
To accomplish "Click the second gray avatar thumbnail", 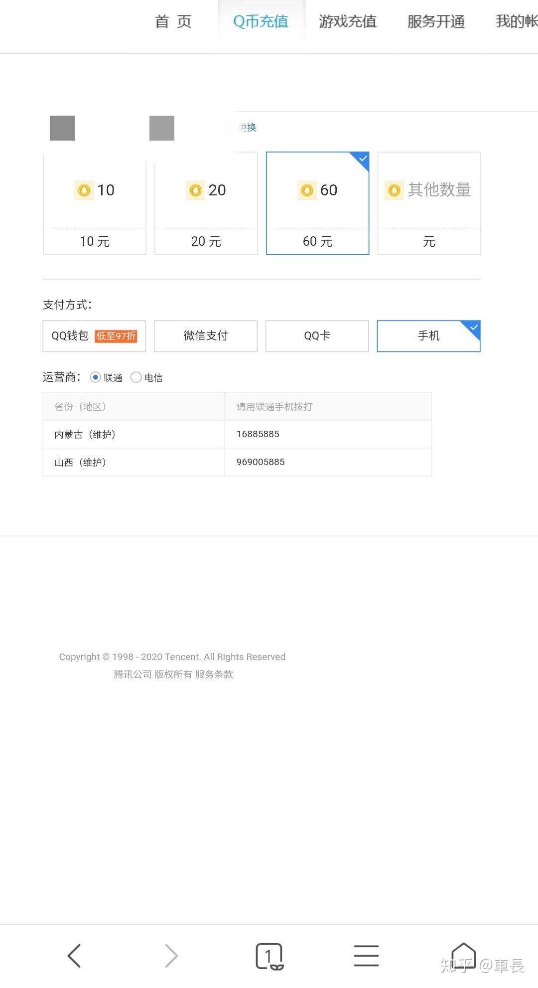I will point(162,128).
